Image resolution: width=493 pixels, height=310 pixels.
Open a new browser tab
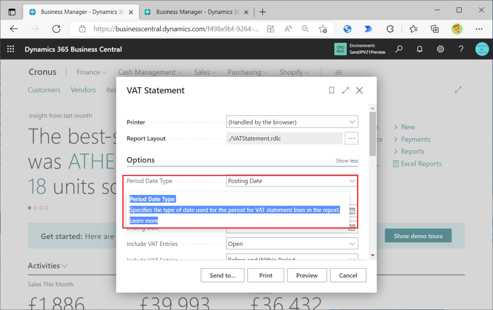click(x=262, y=12)
